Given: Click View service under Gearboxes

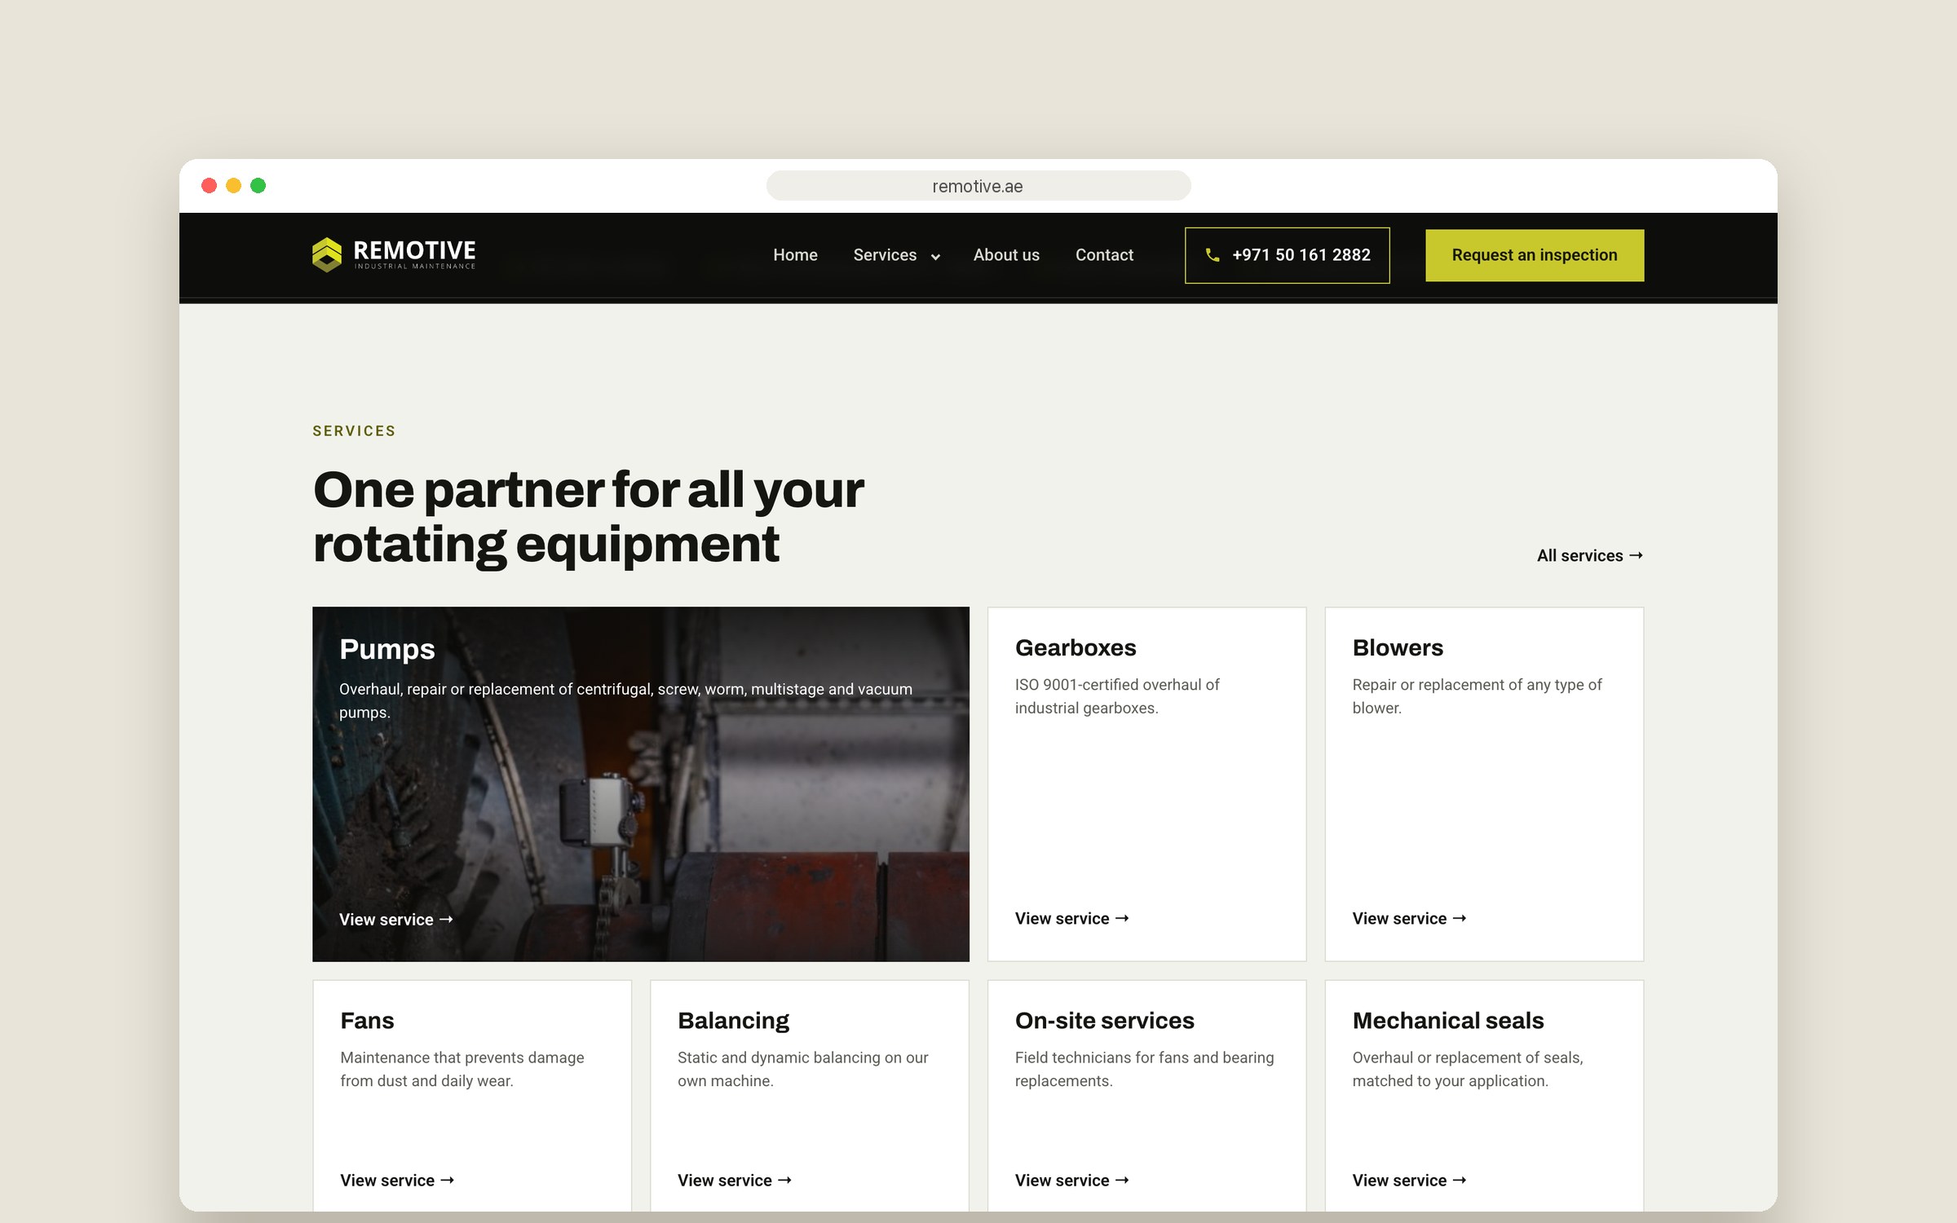Looking at the screenshot, I should pos(1071,919).
